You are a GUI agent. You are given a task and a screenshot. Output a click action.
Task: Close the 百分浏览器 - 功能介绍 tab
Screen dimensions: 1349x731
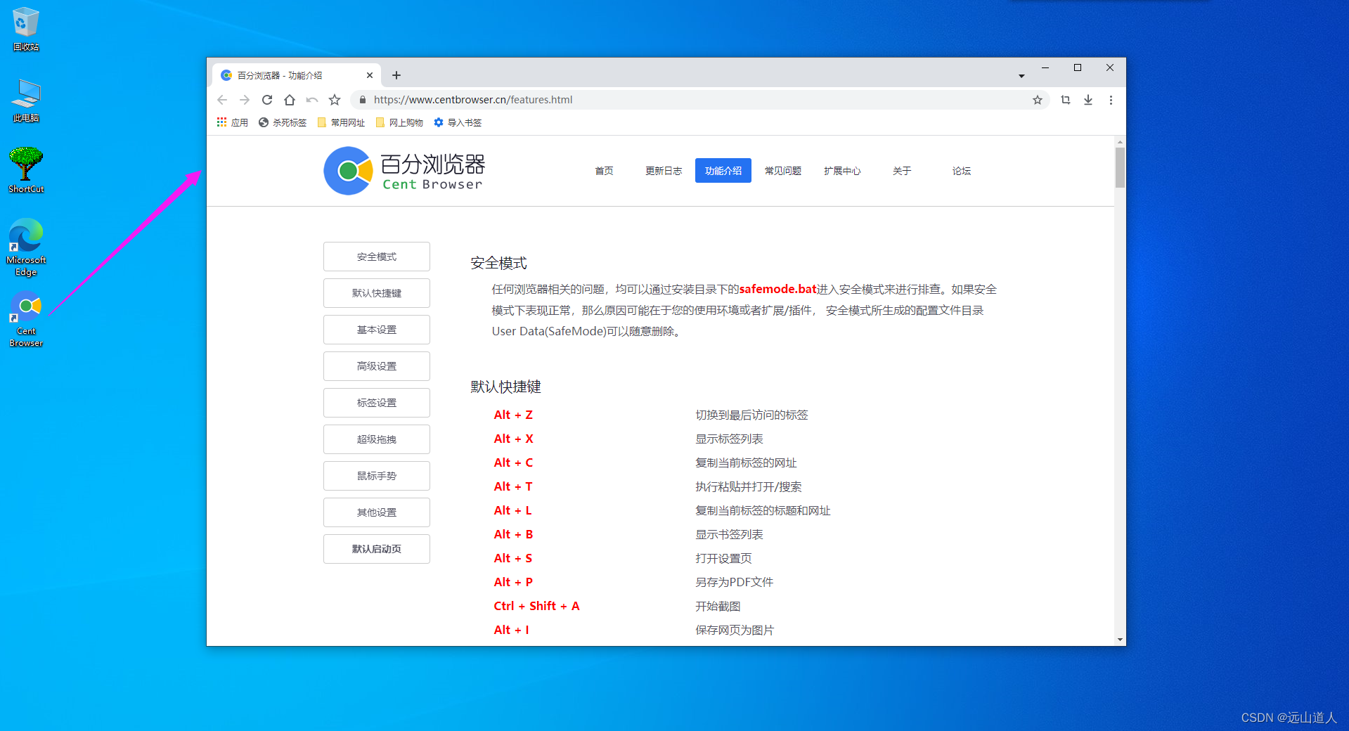click(x=370, y=75)
